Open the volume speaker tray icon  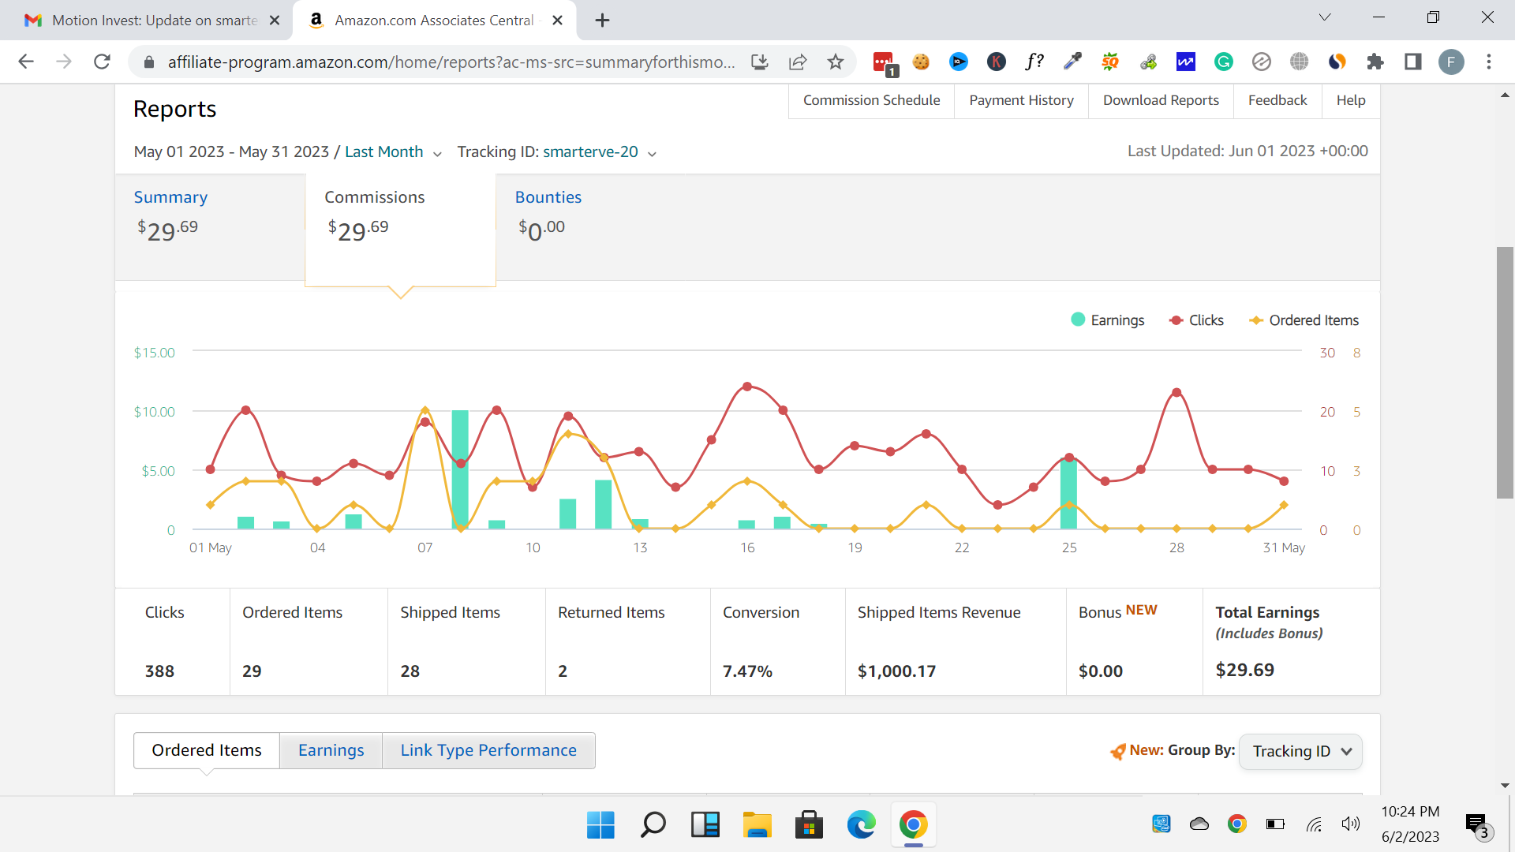1350,824
